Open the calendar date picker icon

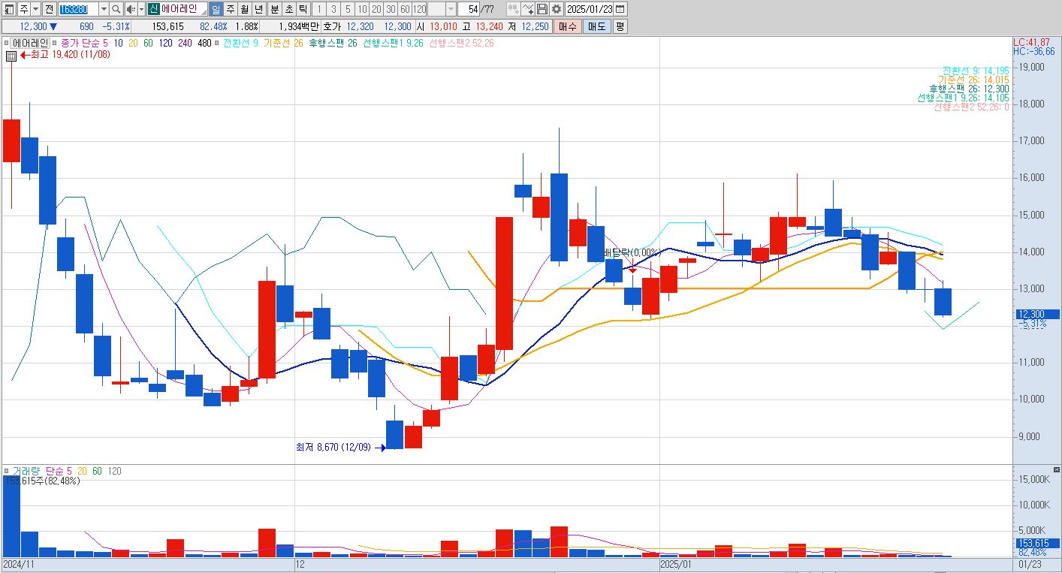pos(620,9)
